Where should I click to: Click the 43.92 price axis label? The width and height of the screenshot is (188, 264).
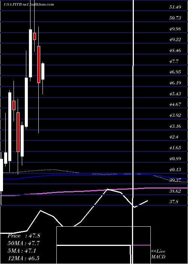coord(175,115)
